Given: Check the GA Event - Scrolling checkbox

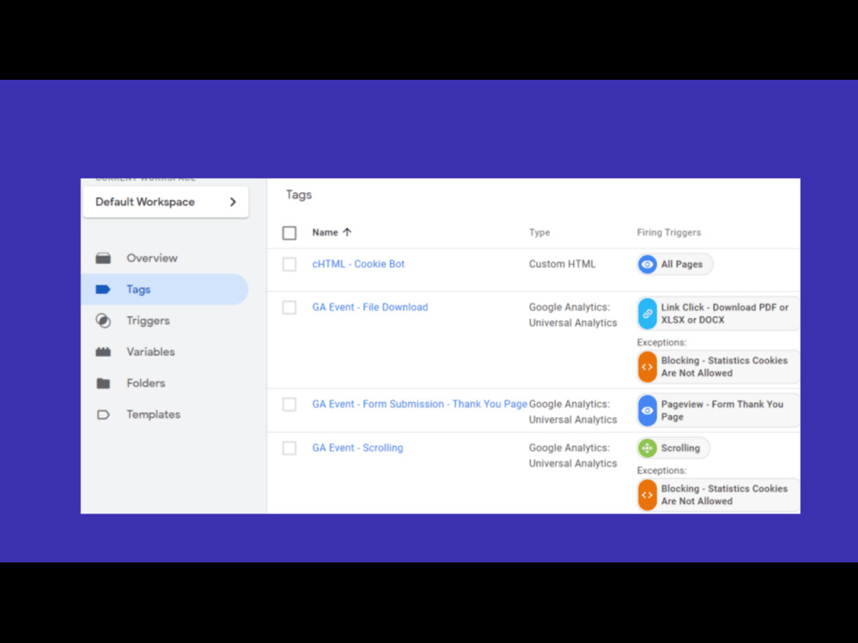Looking at the screenshot, I should click(289, 448).
